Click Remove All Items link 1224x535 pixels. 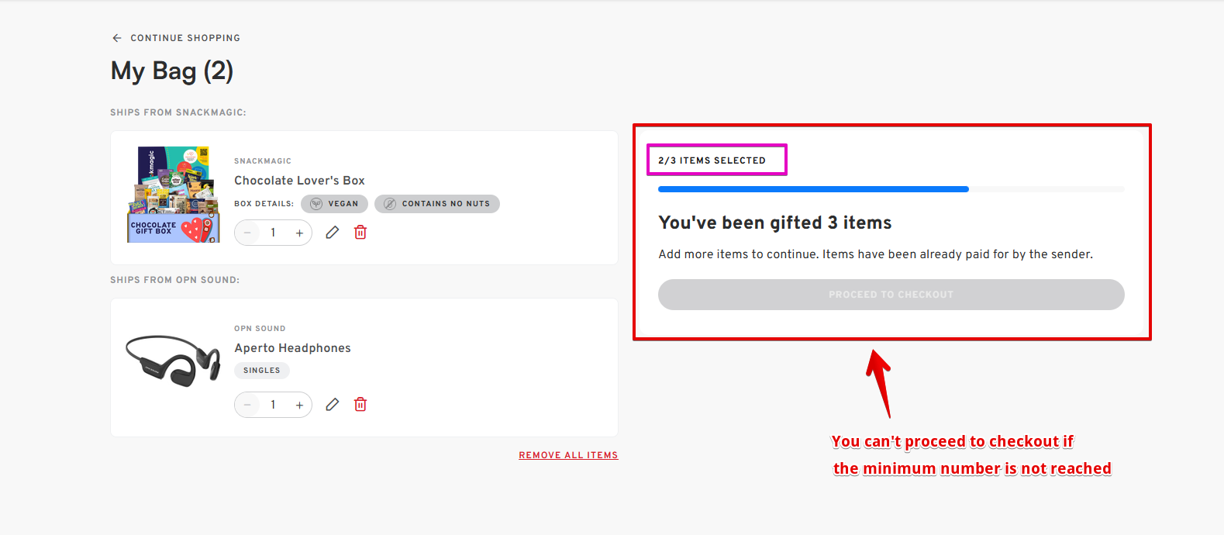pyautogui.click(x=568, y=455)
